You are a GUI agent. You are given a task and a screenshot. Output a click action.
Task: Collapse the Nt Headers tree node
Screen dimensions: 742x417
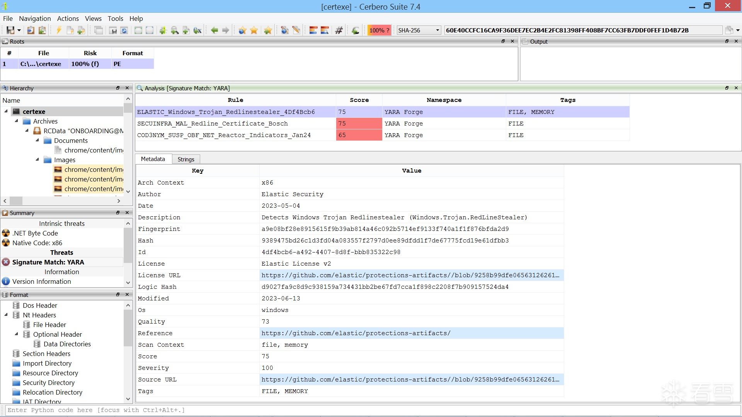pos(6,315)
